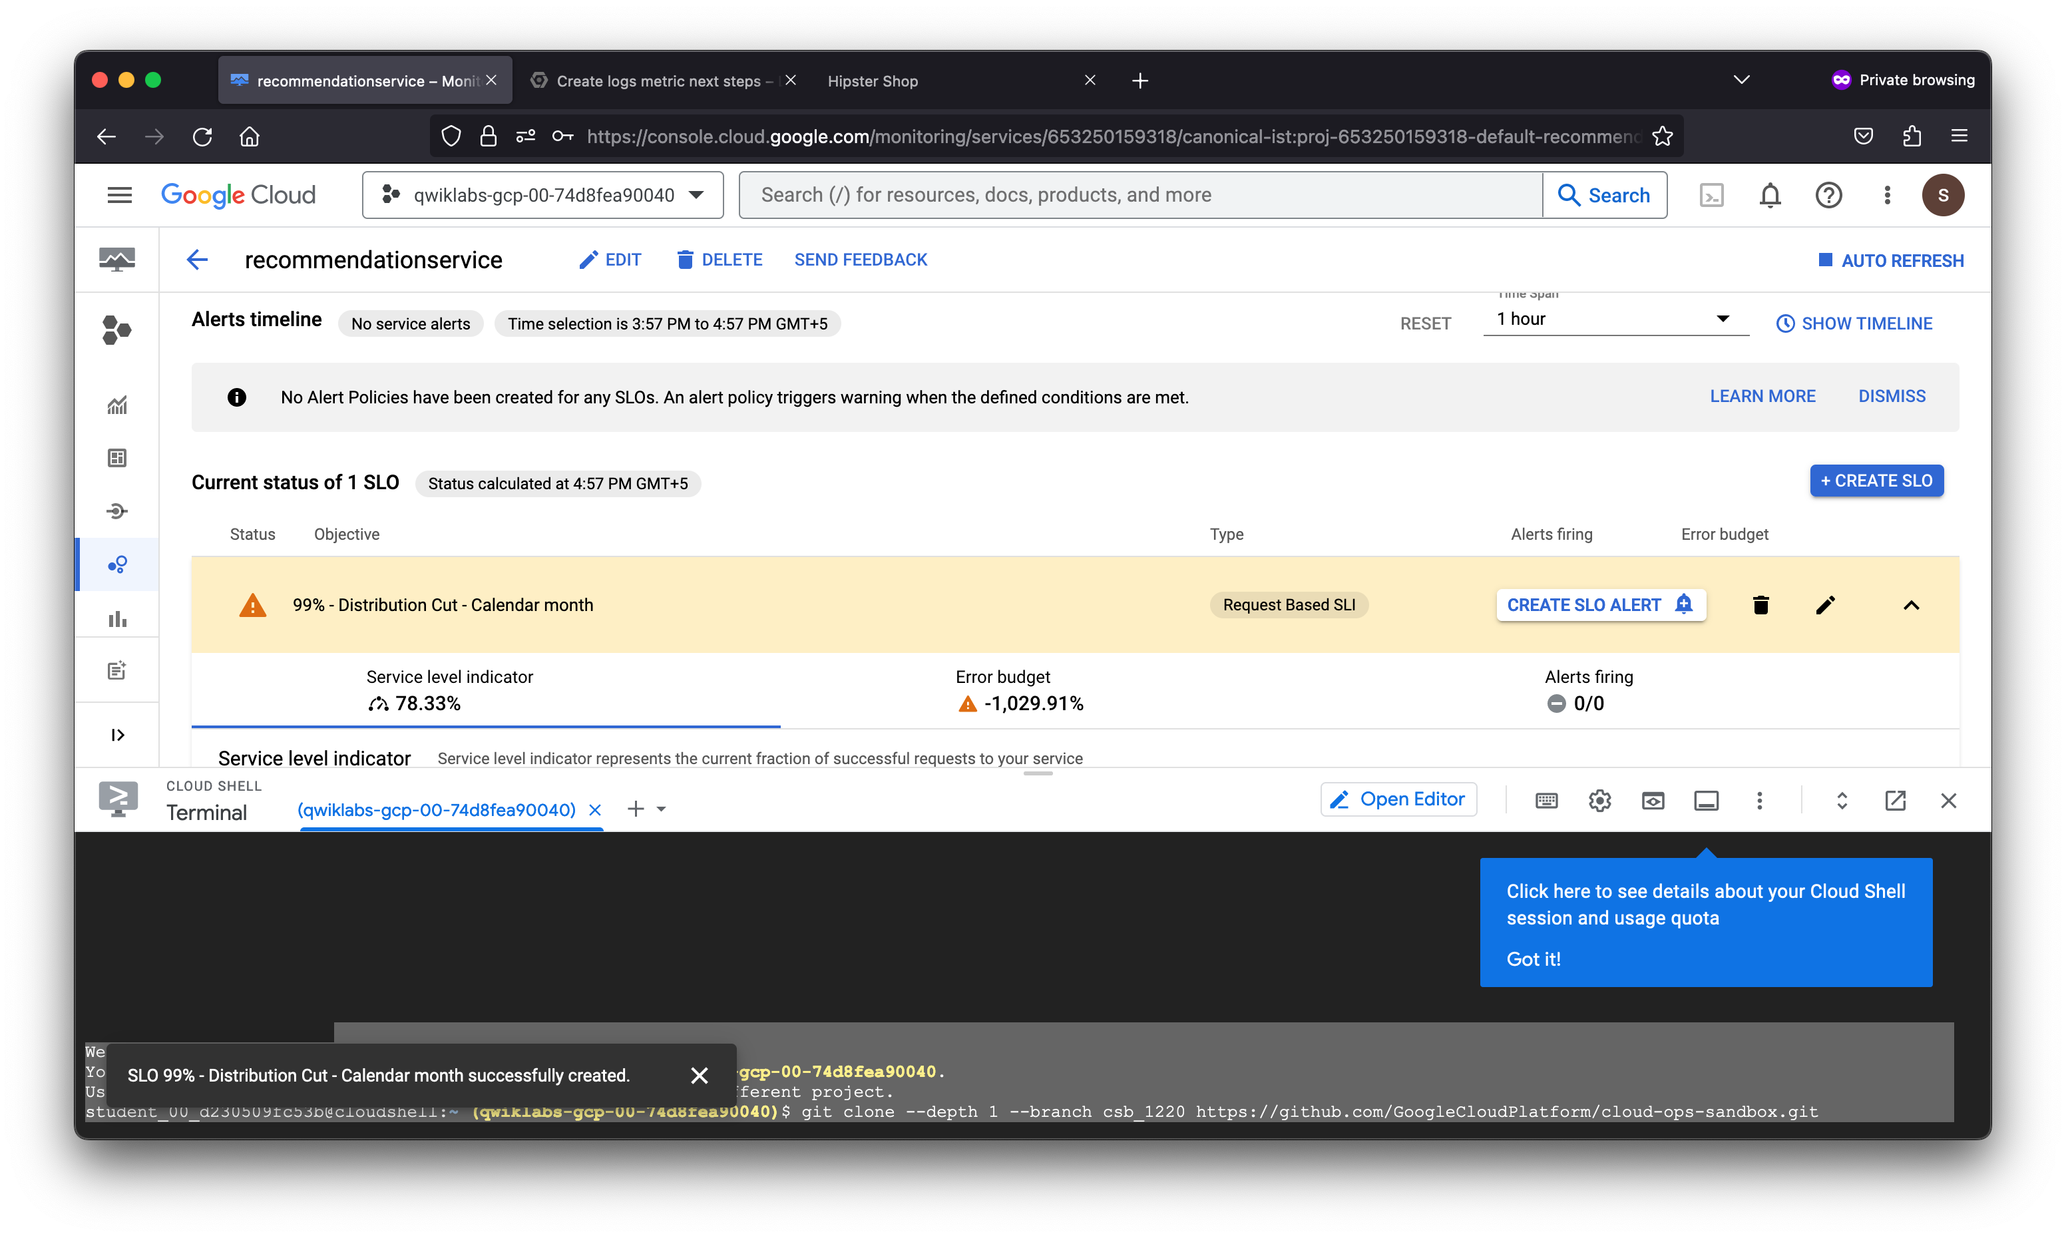Open Dashboards grid icon in sidebar
Viewport: 2066px width, 1238px height.
pyautogui.click(x=116, y=458)
